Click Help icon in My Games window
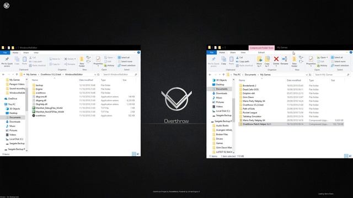The height and width of the screenshot is (198, 353). pyautogui.click(x=351, y=52)
